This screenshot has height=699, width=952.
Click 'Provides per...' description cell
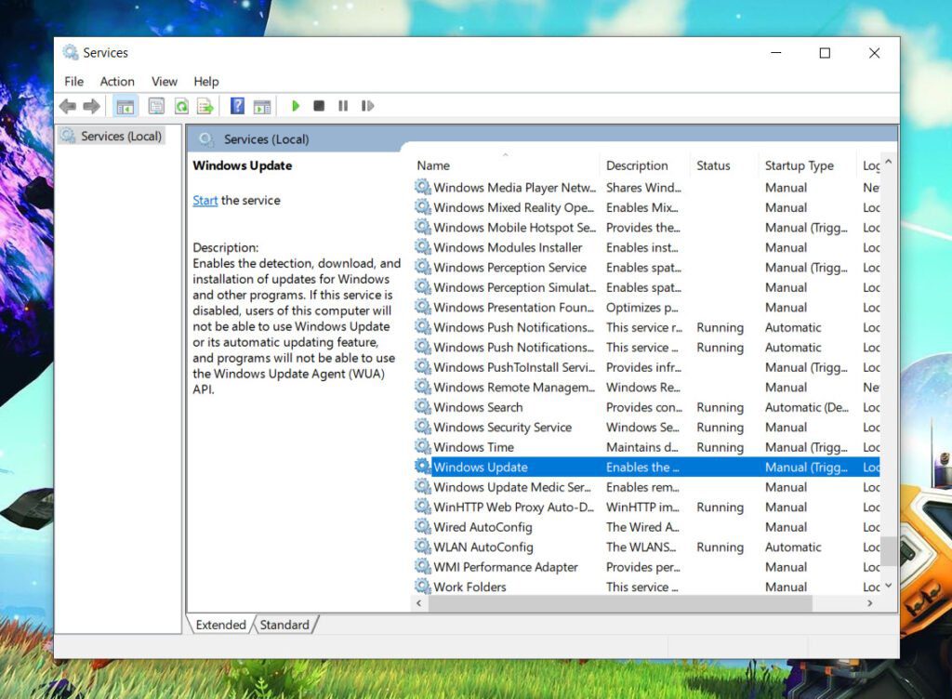pos(643,567)
